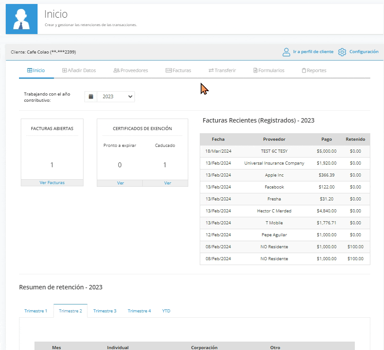Click the Formularios document icon
Screen dimensions: 384x350
[255, 70]
